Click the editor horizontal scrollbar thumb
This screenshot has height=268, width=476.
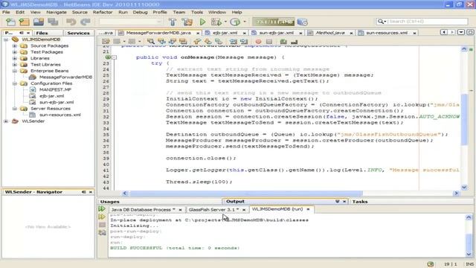pos(246,194)
